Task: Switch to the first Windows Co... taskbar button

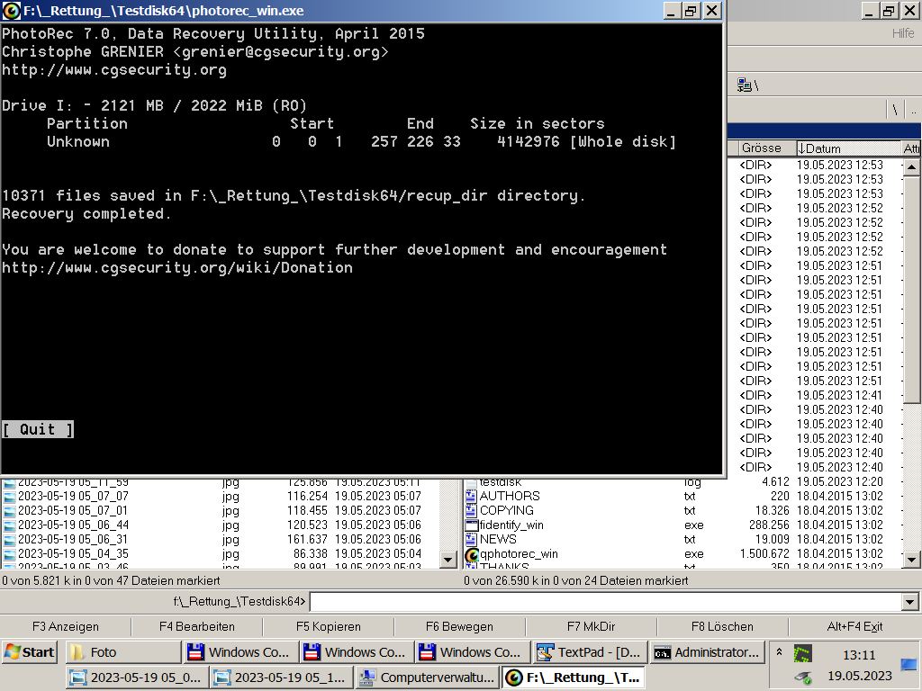Action: [240, 652]
